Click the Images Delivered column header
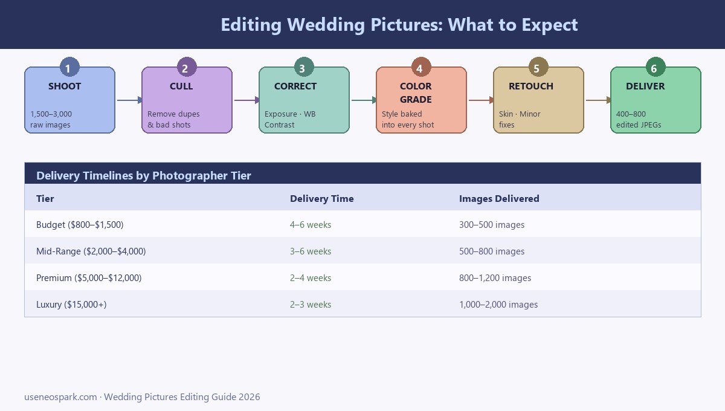This screenshot has width=725, height=411. tap(499, 198)
